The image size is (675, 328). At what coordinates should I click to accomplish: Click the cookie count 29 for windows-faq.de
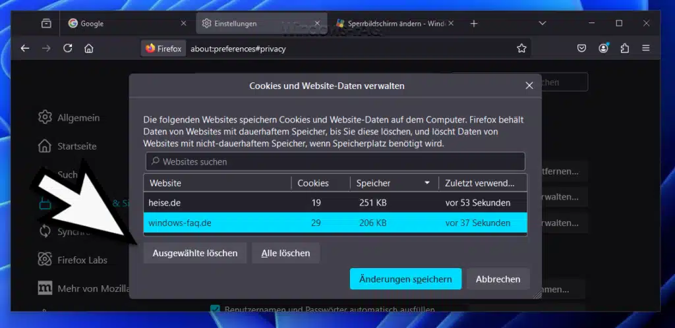coord(316,223)
